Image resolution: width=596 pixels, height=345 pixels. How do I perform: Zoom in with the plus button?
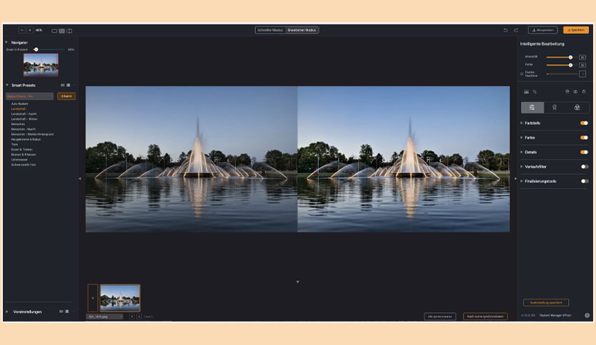(30, 30)
